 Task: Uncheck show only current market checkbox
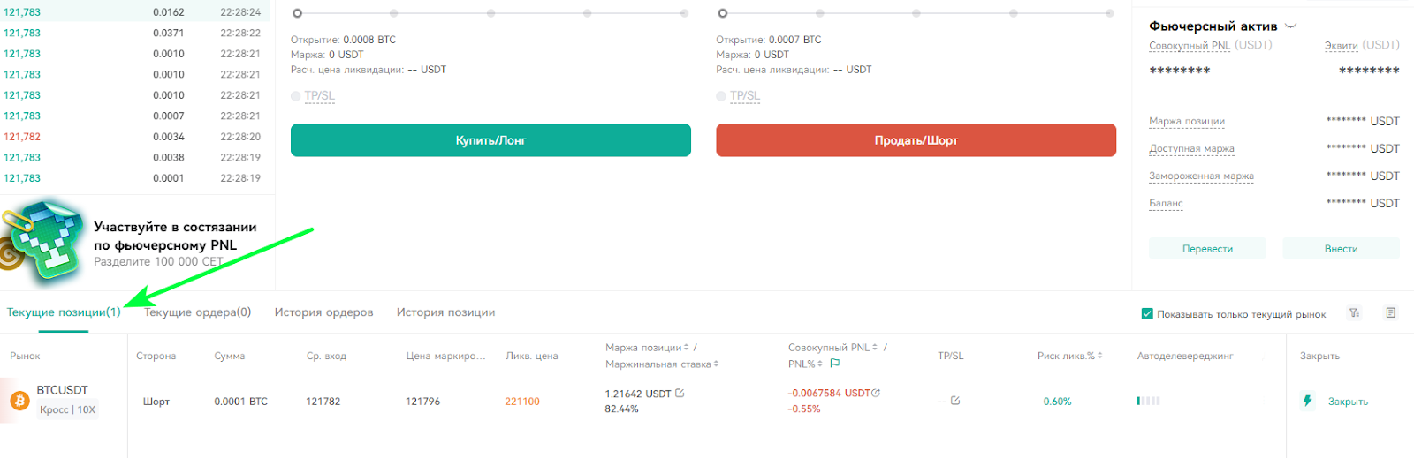coord(1147,313)
